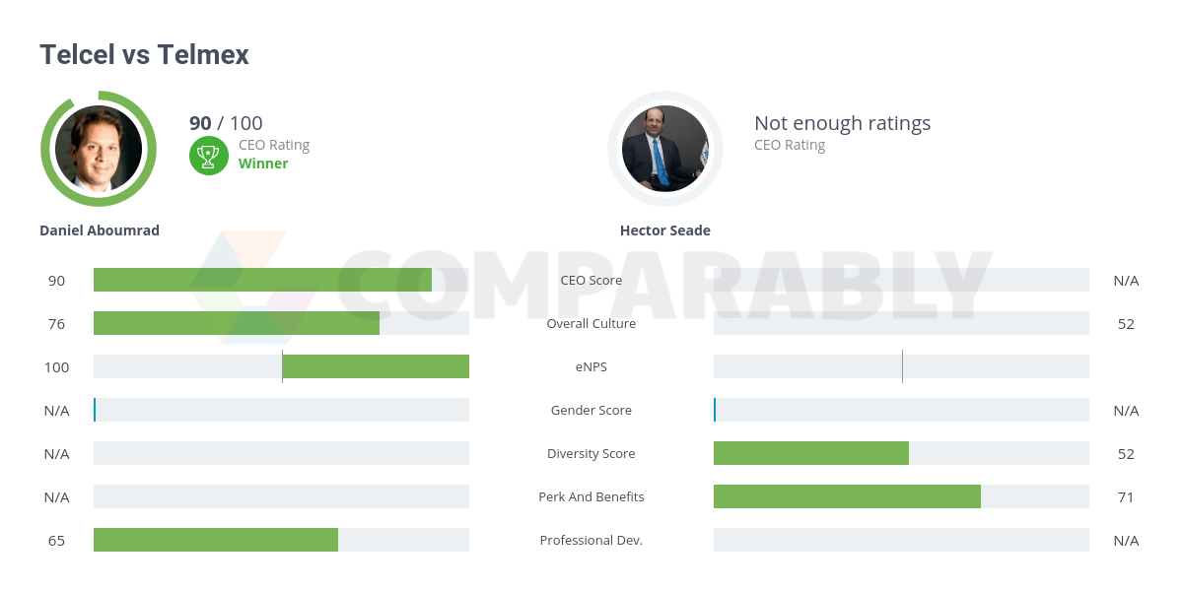Screen dimensions: 1183x591
Task: Click Telmex's Perk And Benefits bar
Action: pyautogui.click(x=847, y=496)
